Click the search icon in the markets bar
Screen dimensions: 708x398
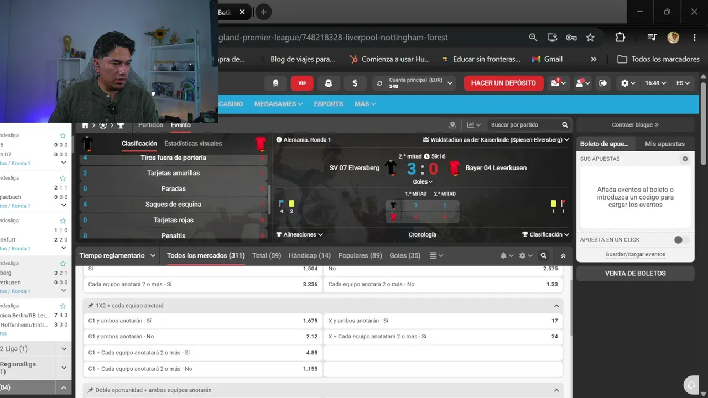[x=544, y=255]
